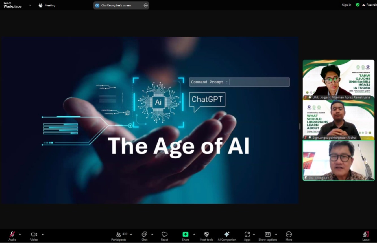
Task: Click the Chu Keong Lee's screen label
Action: [116, 5]
